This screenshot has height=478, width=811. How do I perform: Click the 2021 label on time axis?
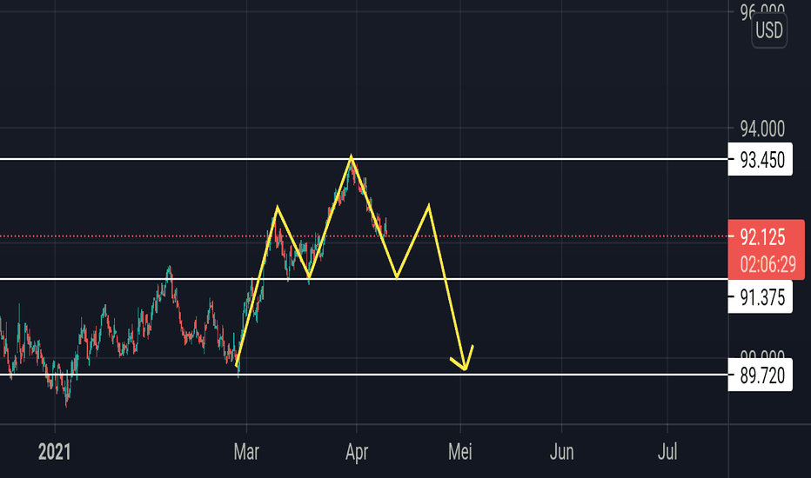click(x=54, y=452)
